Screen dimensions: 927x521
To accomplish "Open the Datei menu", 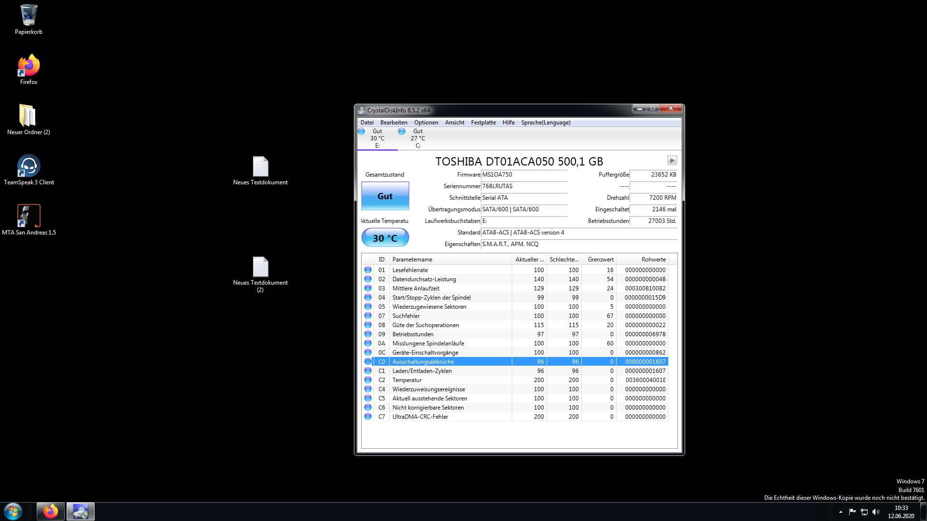I will pyautogui.click(x=367, y=123).
